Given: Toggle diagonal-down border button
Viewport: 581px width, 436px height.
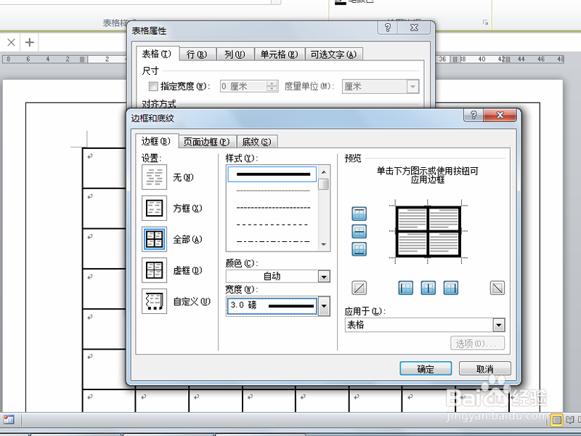Looking at the screenshot, I should [x=497, y=288].
